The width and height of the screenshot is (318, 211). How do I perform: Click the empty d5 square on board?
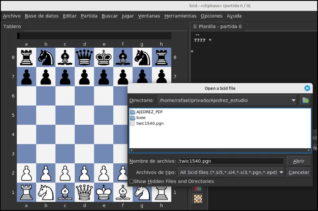pyautogui.click(x=84, y=115)
